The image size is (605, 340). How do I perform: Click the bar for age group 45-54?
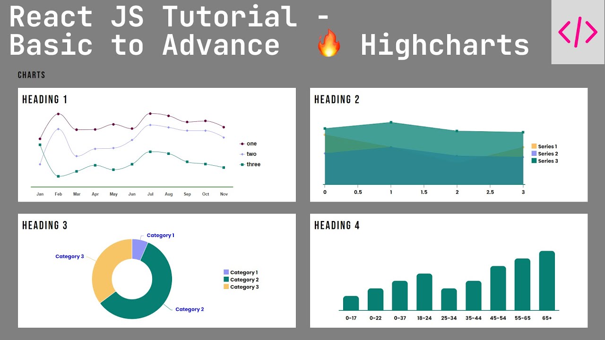click(498, 288)
